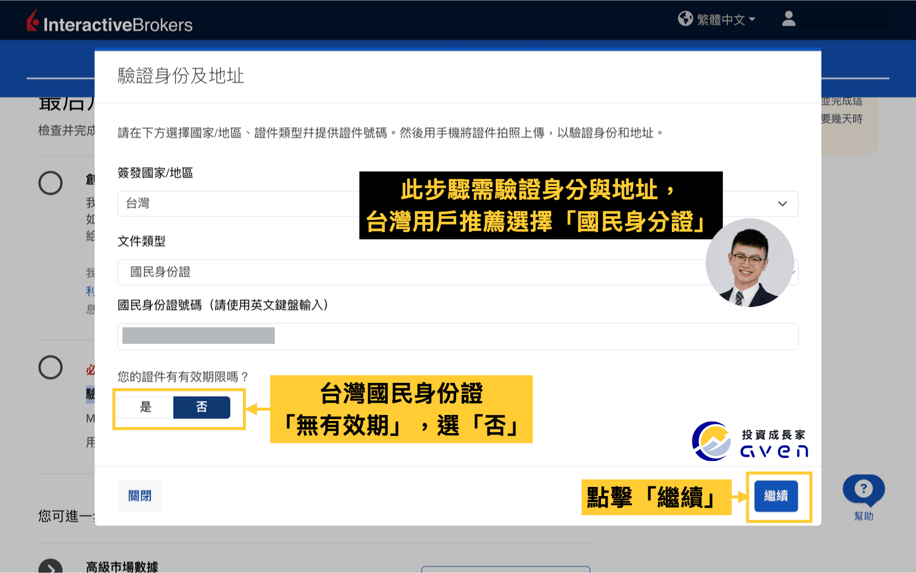The height and width of the screenshot is (573, 916).
Task: Click the 繼續 button to proceed
Action: pos(777,496)
